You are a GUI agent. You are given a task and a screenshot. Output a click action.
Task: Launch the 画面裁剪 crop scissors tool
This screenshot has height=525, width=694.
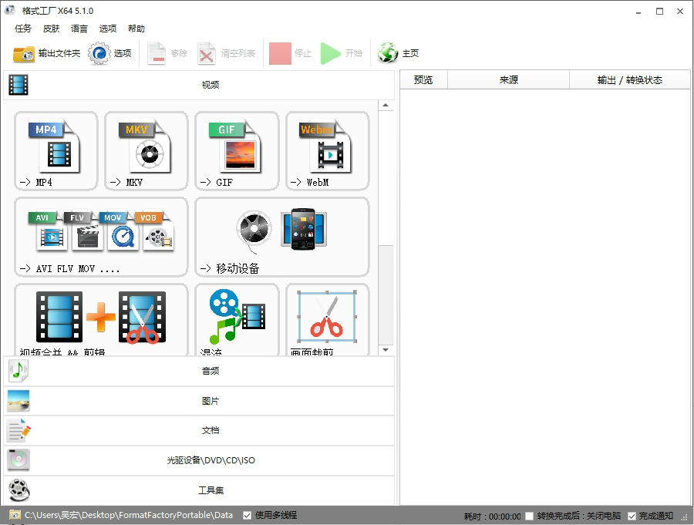coord(328,320)
